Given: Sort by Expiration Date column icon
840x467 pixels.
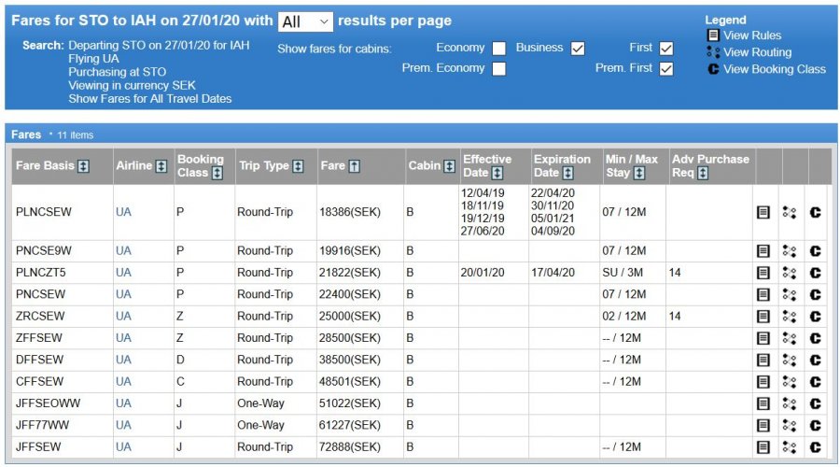Looking at the screenshot, I should 568,173.
